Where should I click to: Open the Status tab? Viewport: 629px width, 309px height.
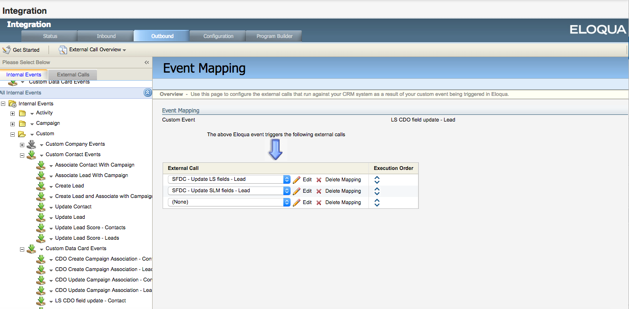tap(50, 36)
